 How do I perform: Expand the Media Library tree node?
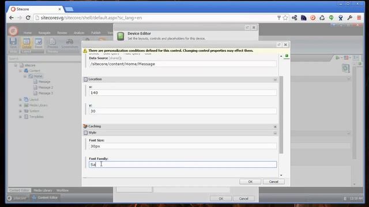click(20, 105)
